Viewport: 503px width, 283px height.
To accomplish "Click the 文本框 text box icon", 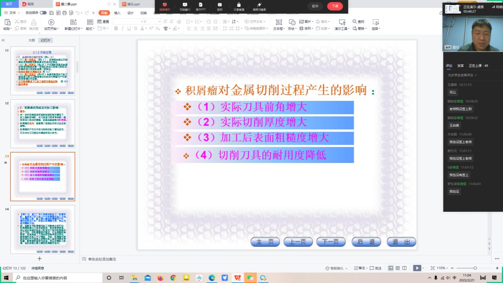I will click(279, 22).
